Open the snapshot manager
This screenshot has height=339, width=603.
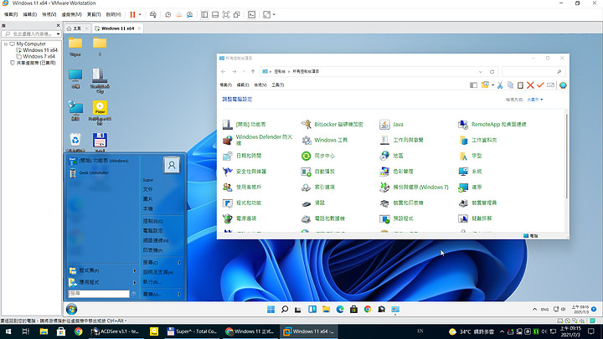pyautogui.click(x=189, y=14)
